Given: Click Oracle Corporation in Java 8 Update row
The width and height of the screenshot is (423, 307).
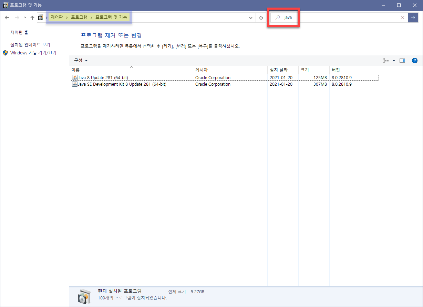Looking at the screenshot, I should click(213, 78).
